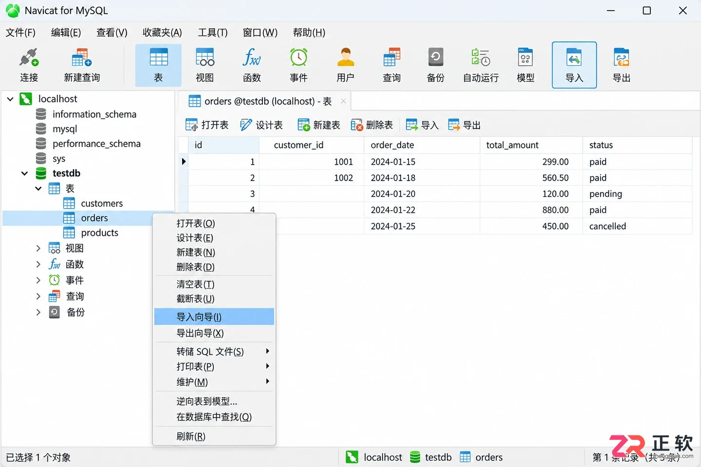Click the cell containing 560.50
The image size is (701, 467).
point(531,178)
